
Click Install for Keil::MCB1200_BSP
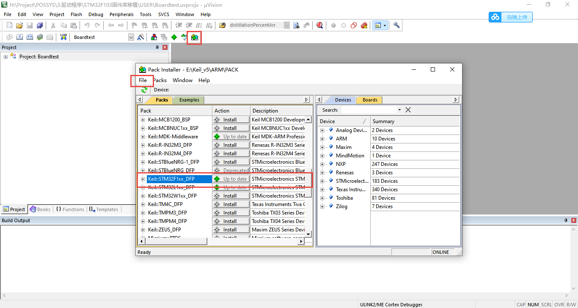click(231, 120)
